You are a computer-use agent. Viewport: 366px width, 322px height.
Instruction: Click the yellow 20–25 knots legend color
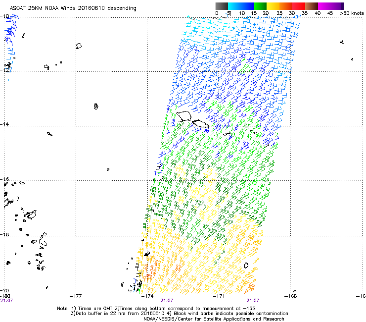point(273,6)
